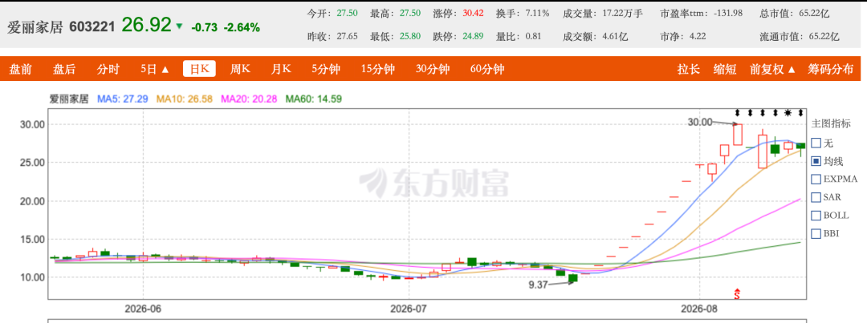This screenshot has width=867, height=323.
Task: Switch to the 盘后 tab
Action: [64, 69]
